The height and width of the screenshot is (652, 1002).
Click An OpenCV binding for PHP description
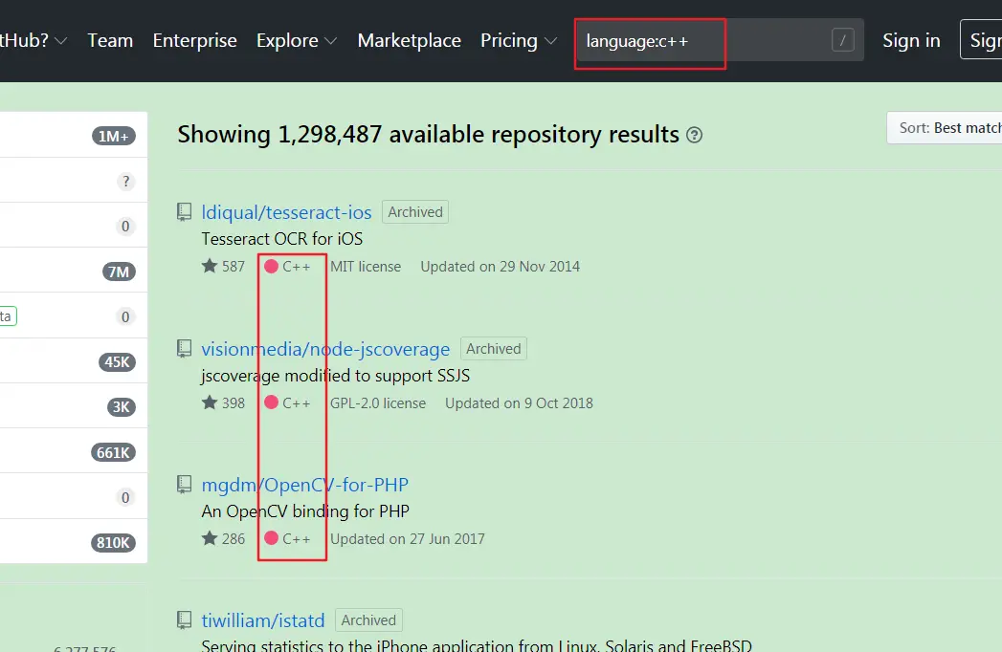305,511
